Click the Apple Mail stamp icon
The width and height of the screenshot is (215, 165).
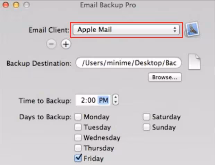[192, 29]
